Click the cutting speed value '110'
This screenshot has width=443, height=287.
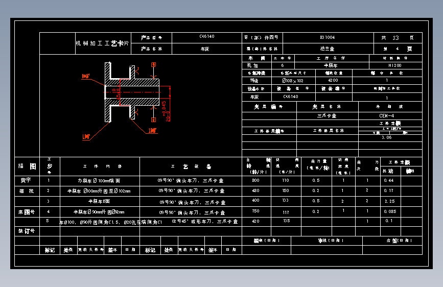286,180
